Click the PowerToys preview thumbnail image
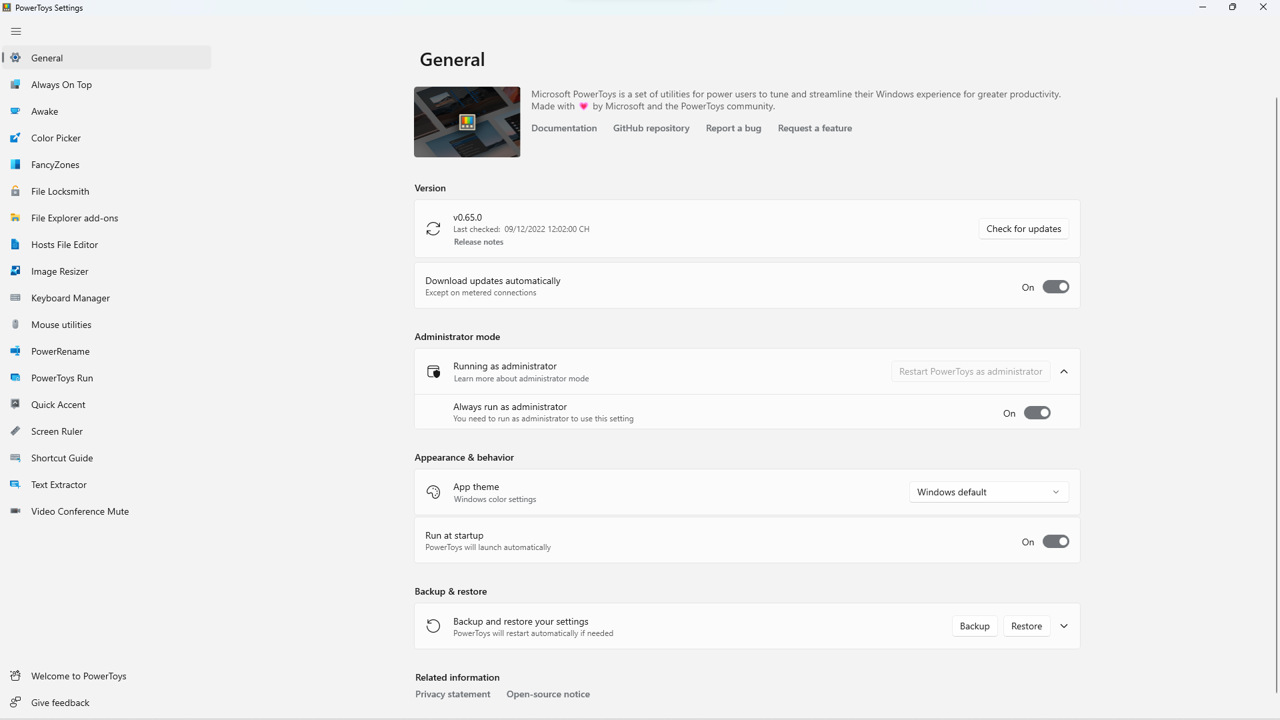 tap(467, 121)
